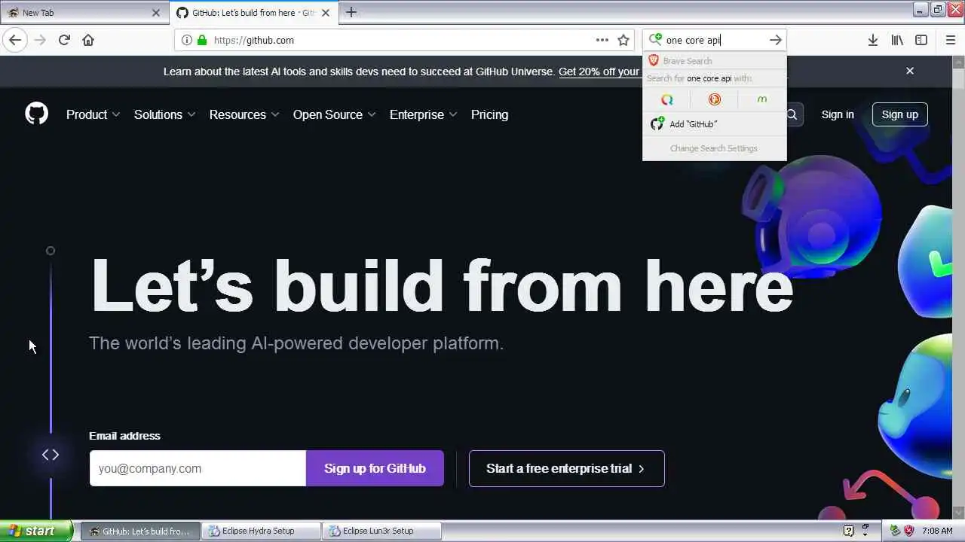965x542 pixels.
Task: Open the Library toolbar icon
Action: point(897,40)
